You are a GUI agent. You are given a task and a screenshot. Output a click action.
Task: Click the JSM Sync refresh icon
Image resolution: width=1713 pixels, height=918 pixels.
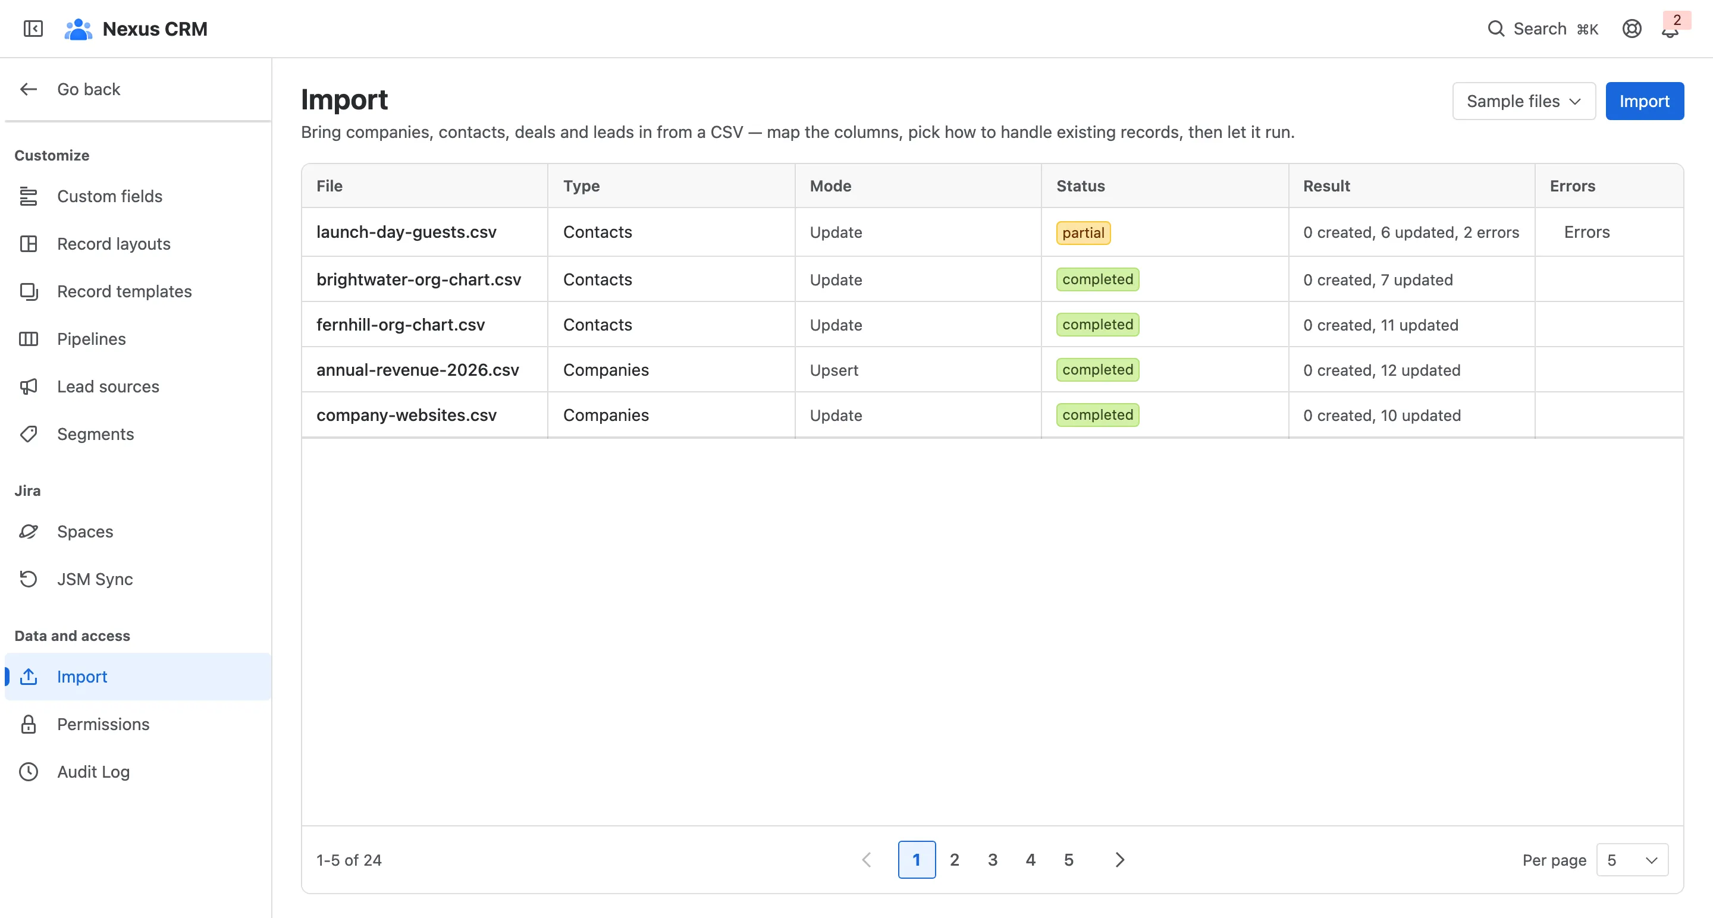29,579
